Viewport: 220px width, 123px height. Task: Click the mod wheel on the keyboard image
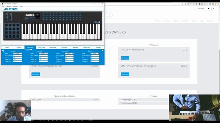pyautogui.click(x=11, y=17)
